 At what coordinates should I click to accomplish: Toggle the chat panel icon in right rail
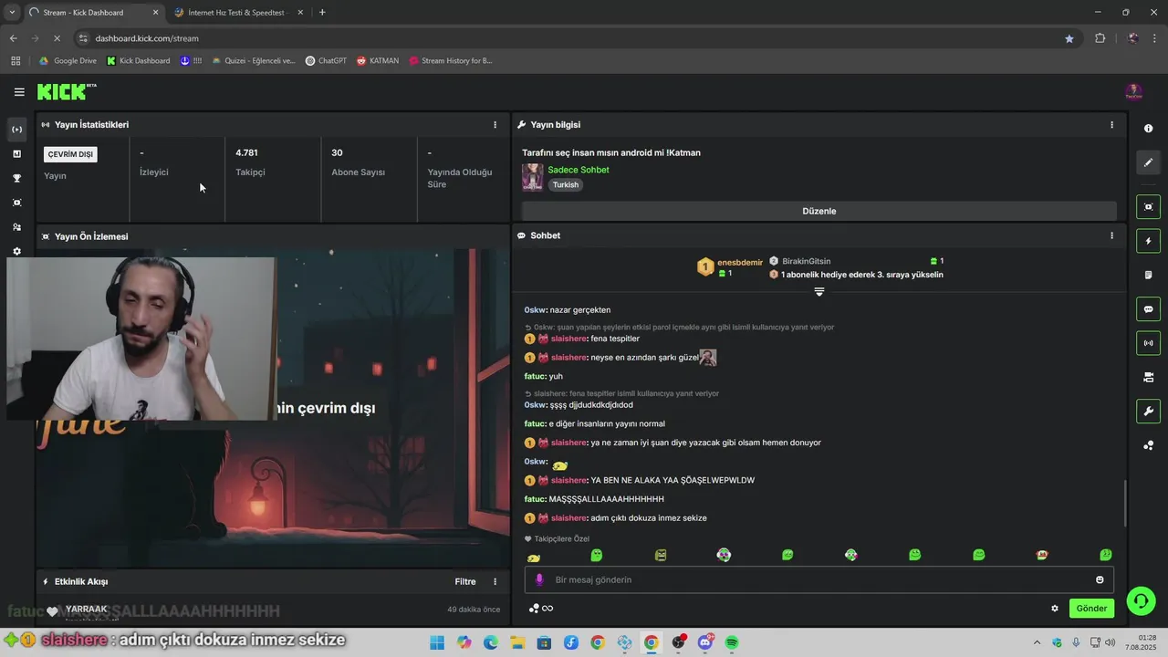[x=1148, y=309]
